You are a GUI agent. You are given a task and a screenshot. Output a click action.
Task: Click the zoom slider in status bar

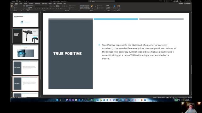(183, 98)
